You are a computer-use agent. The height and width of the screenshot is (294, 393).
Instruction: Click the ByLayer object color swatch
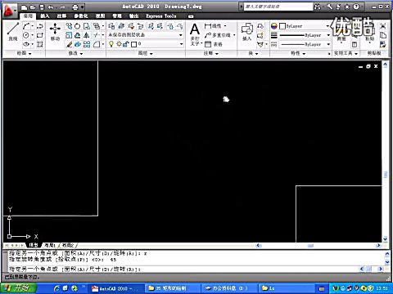[282, 26]
